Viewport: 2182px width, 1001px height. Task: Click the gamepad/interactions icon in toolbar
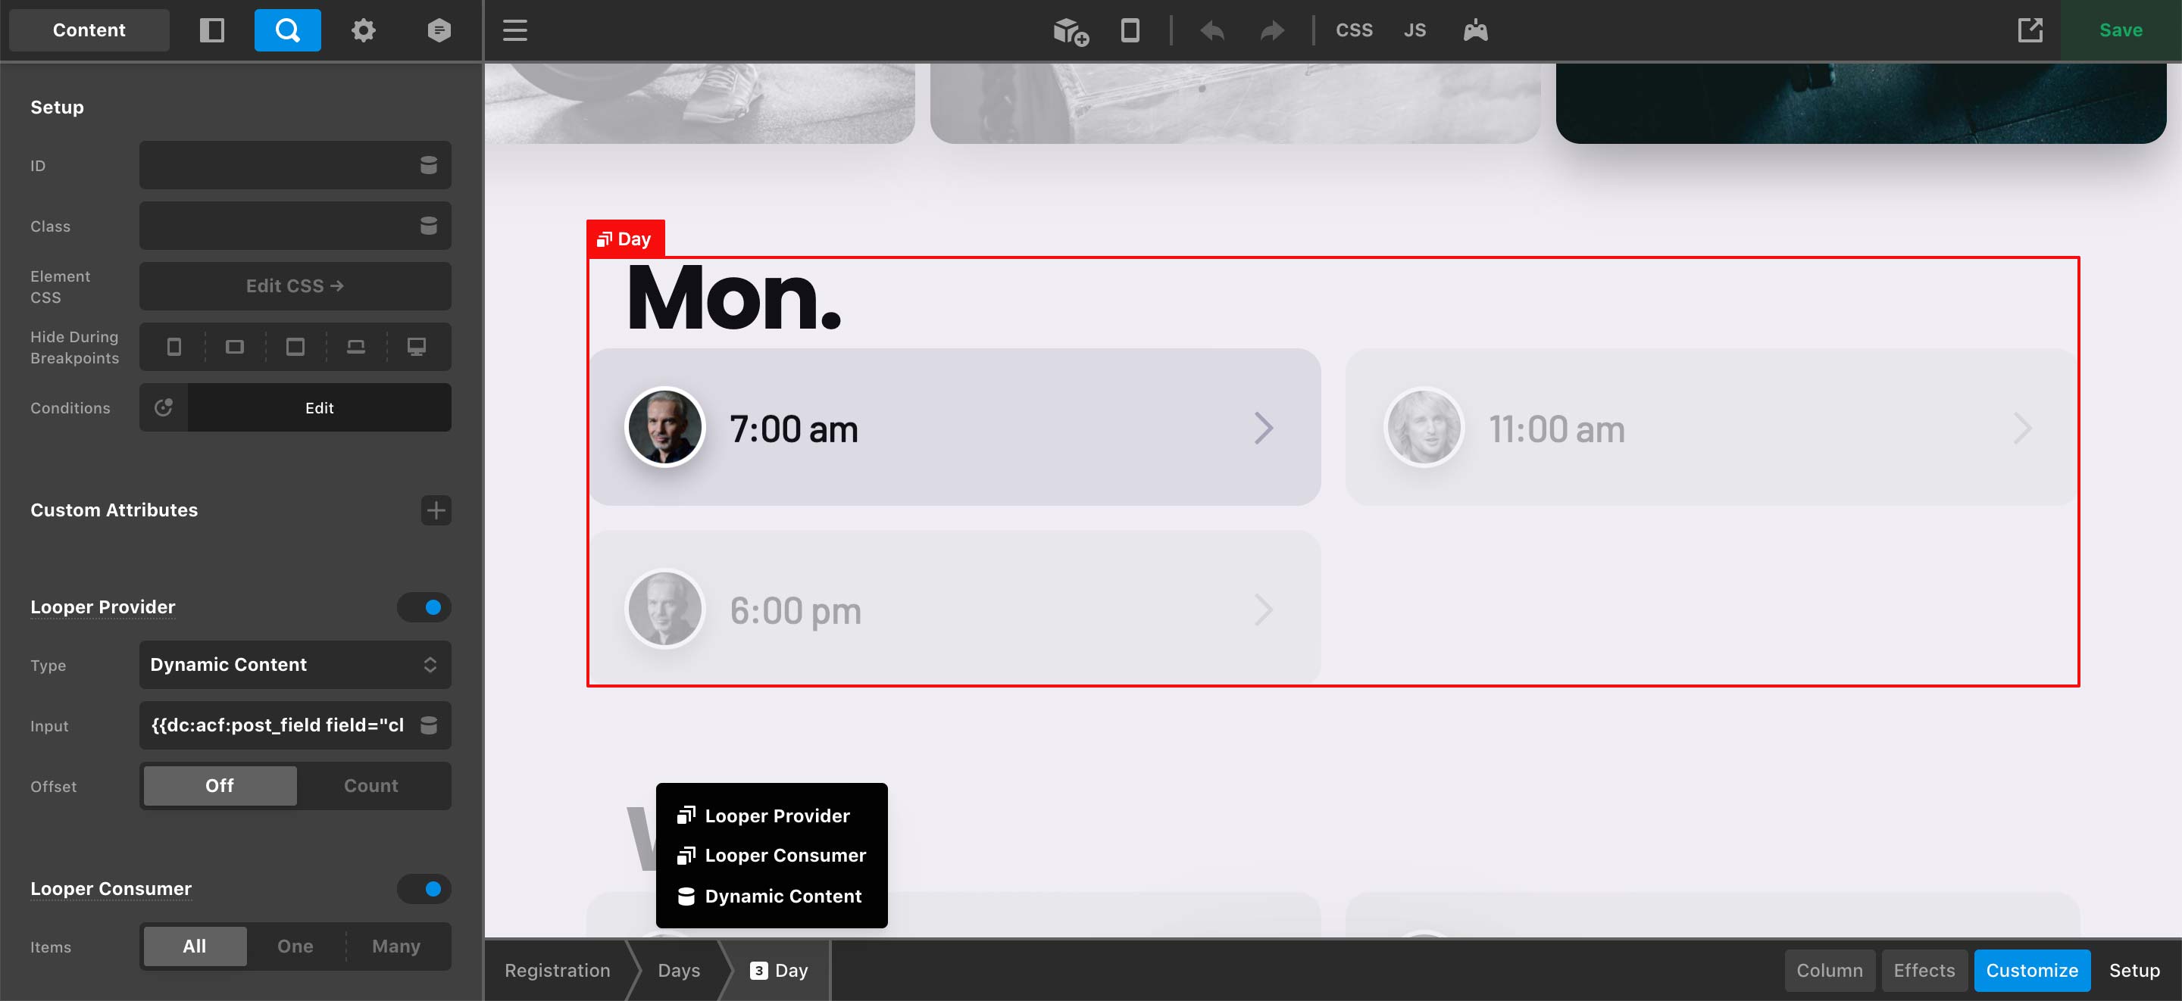point(1472,30)
